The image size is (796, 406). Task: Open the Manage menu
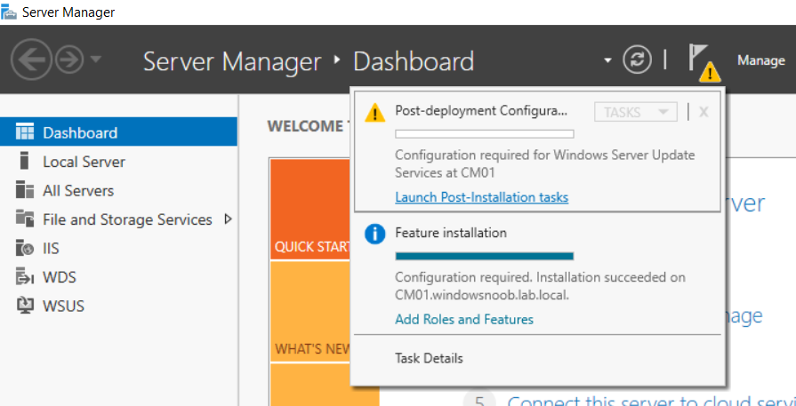point(761,60)
